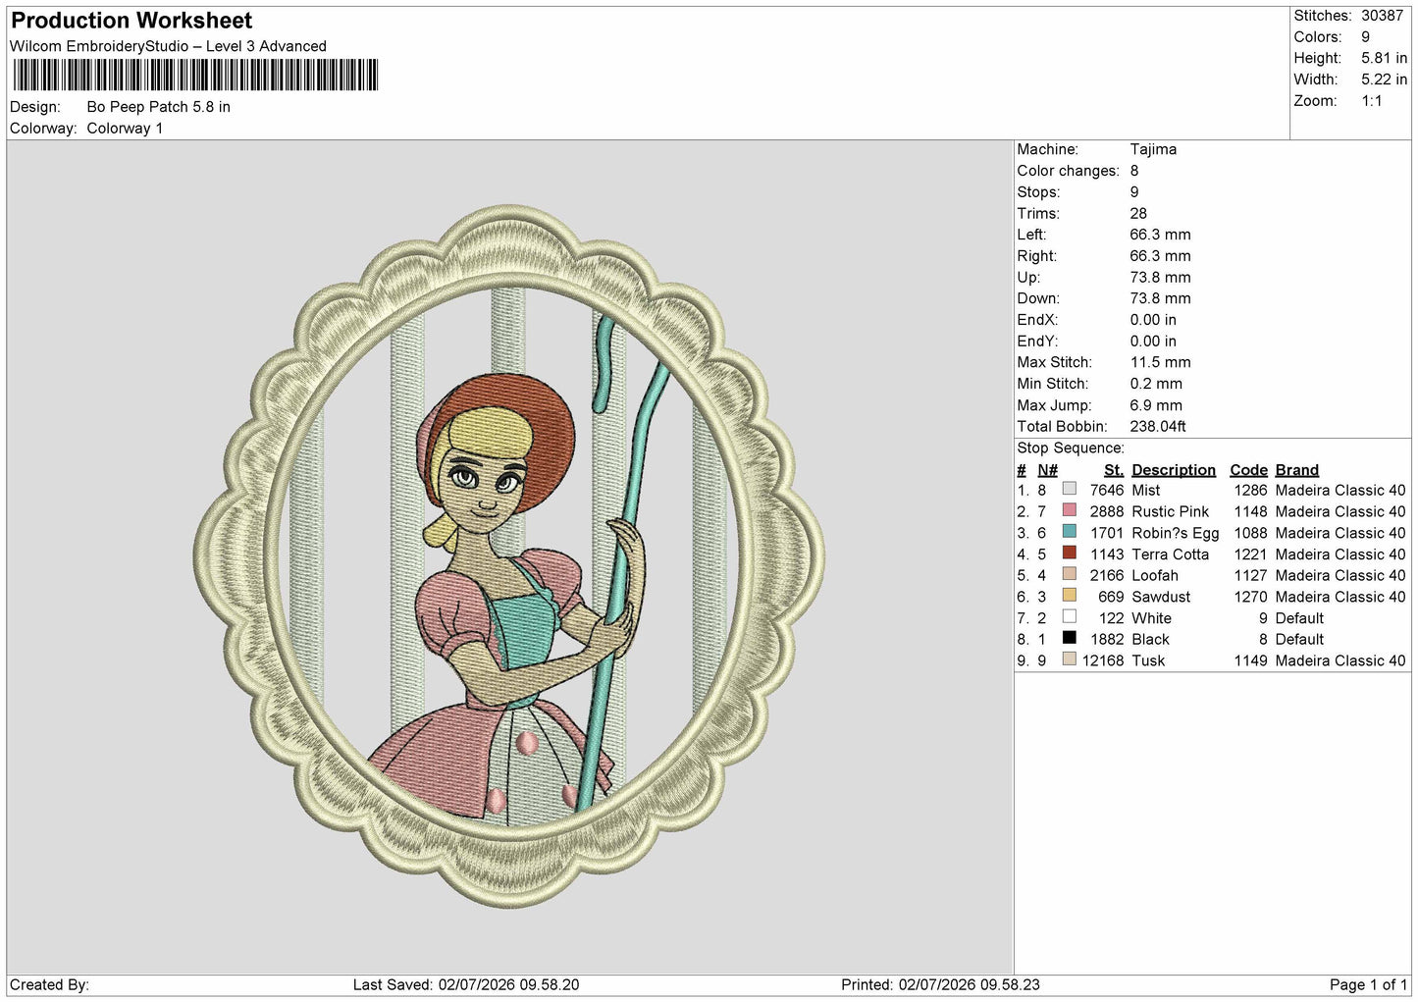1418x1002 pixels.
Task: Click the 'Robin?s Egg' description text
Action: [x=1176, y=533]
